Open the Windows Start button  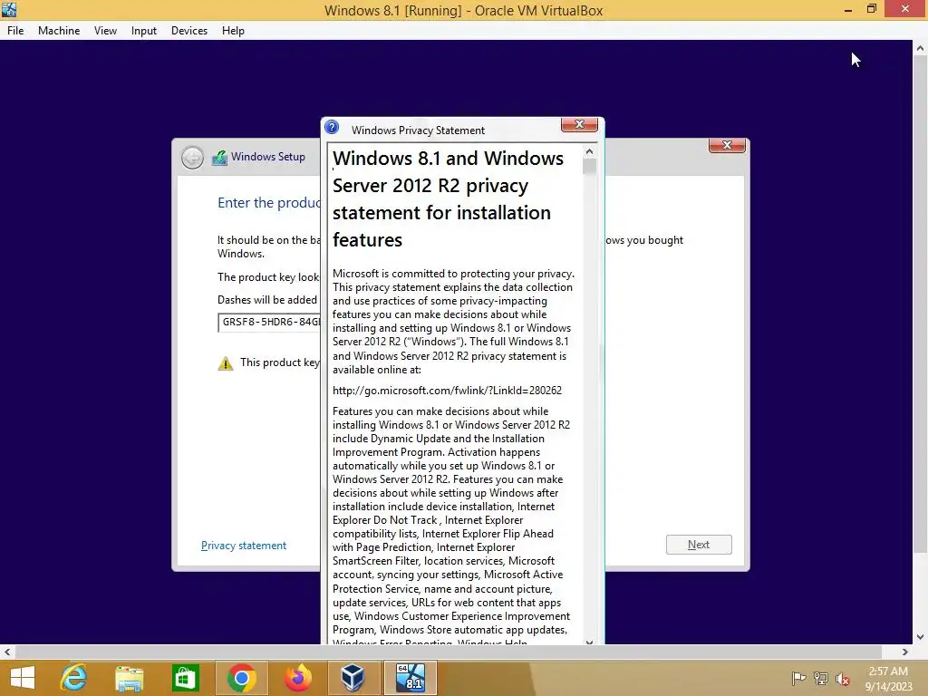tap(23, 678)
